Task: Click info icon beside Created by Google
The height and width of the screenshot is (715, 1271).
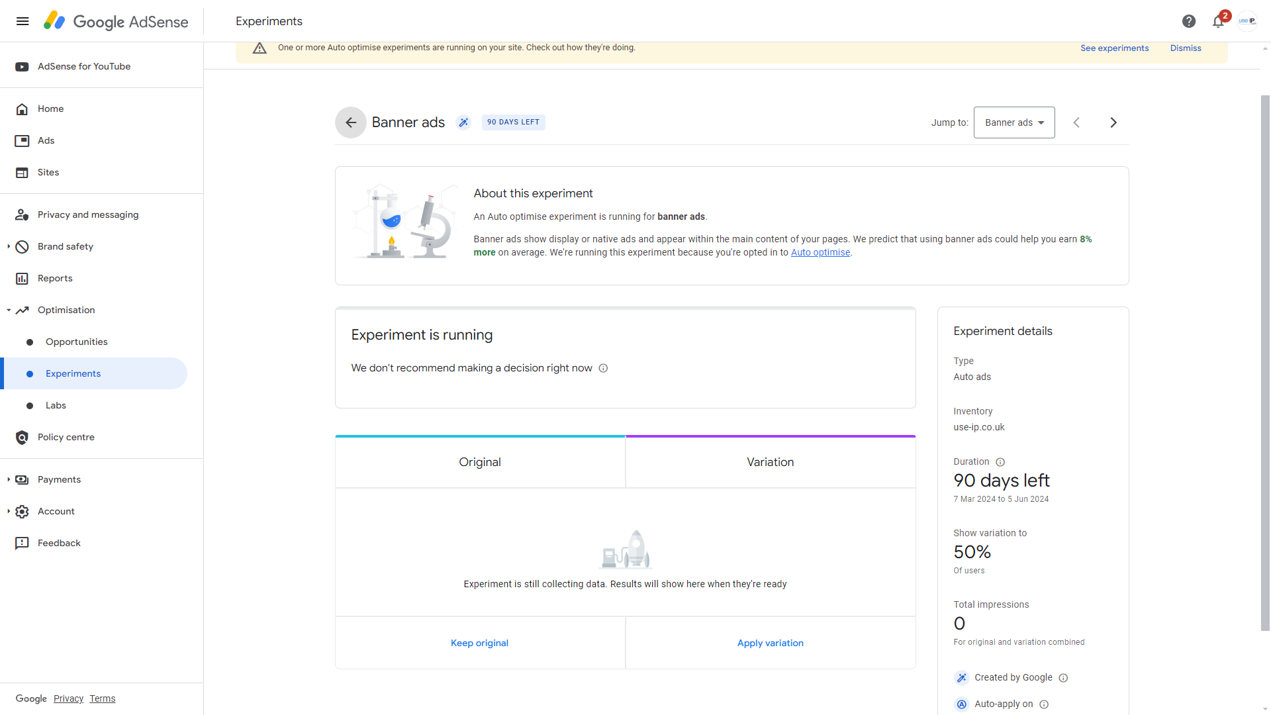Action: pos(1063,678)
